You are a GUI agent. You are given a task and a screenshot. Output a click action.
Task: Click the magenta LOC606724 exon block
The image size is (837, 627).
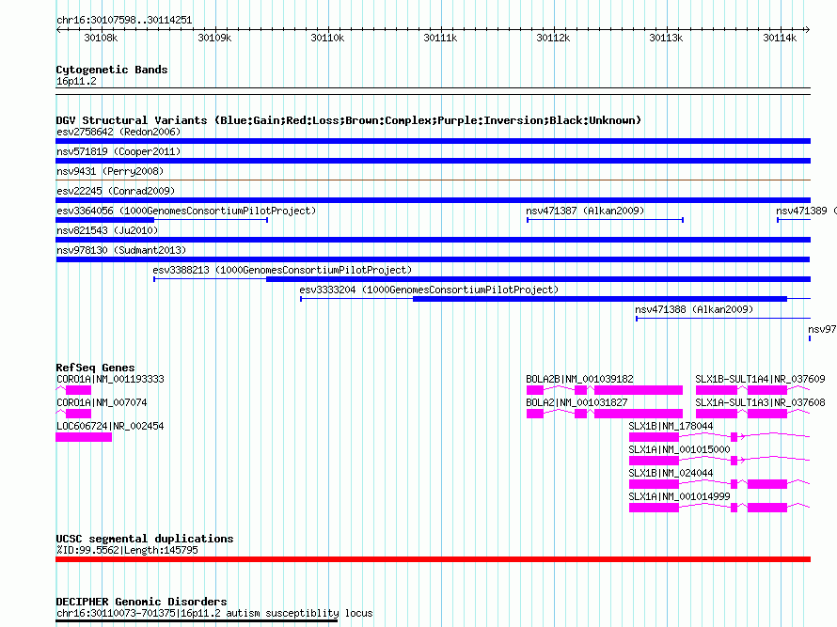84,437
